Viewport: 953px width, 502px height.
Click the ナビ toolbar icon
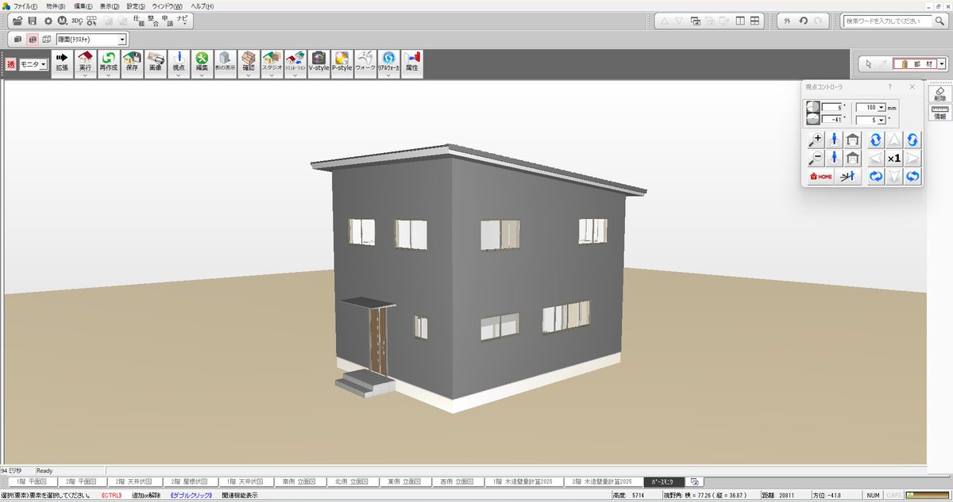pyautogui.click(x=183, y=21)
